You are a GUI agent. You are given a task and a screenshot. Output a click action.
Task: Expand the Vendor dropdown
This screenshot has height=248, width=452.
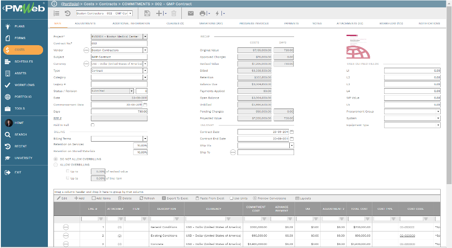point(145,50)
